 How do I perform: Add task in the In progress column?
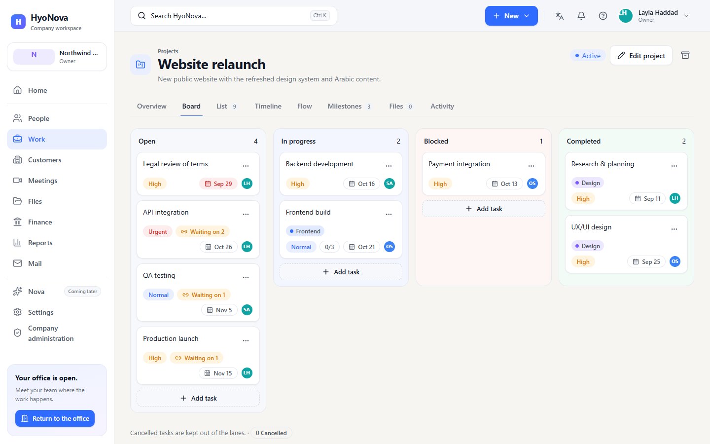click(341, 272)
